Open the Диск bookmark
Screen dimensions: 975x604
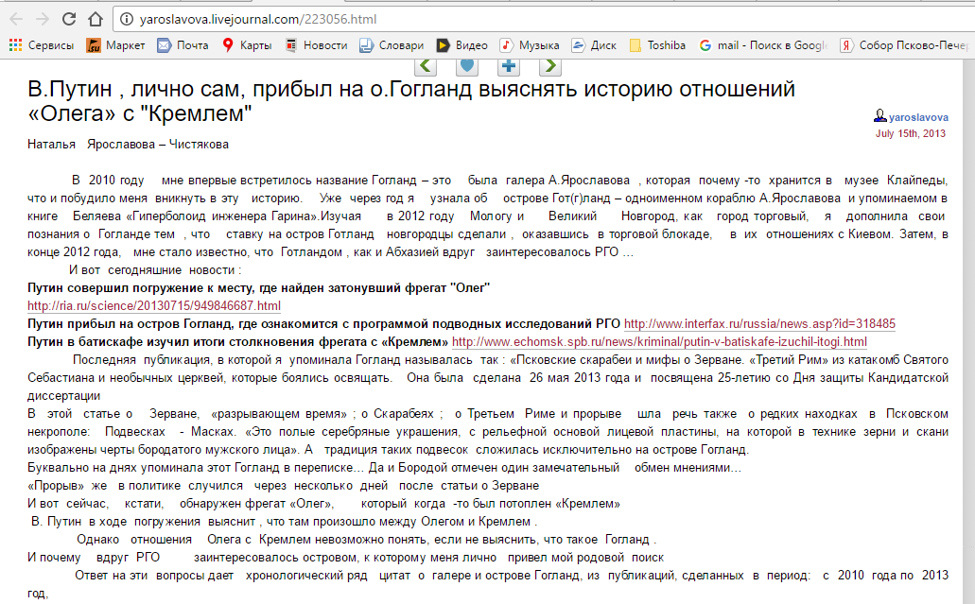click(595, 45)
